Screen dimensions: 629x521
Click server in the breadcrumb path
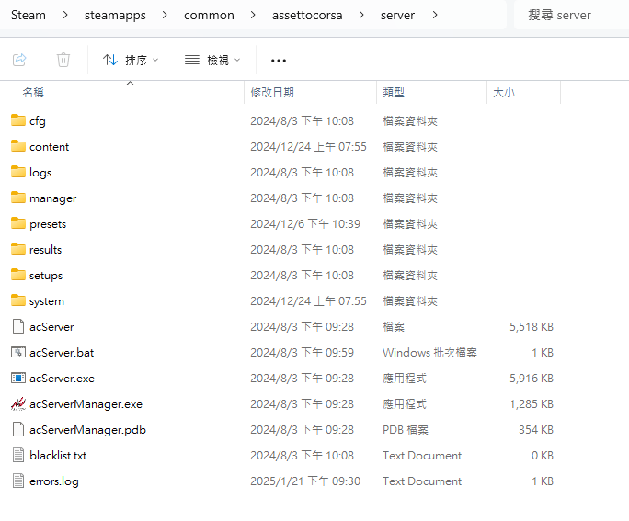tap(397, 16)
